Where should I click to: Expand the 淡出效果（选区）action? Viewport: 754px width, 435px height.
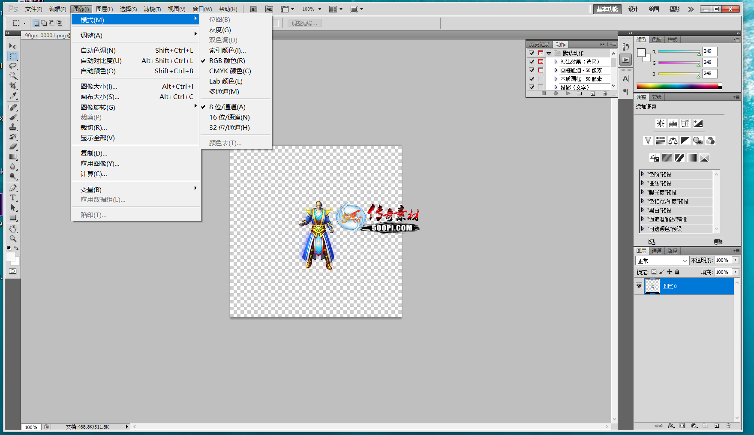(x=556, y=62)
